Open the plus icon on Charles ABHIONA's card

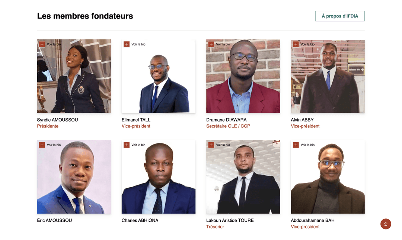point(127,145)
